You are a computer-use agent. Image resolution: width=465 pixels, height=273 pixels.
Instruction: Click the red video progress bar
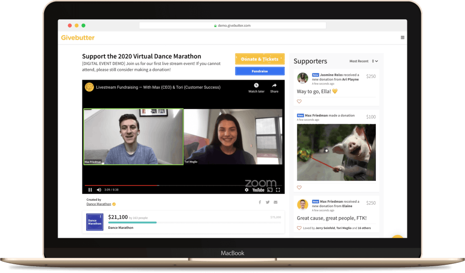[x=122, y=185]
